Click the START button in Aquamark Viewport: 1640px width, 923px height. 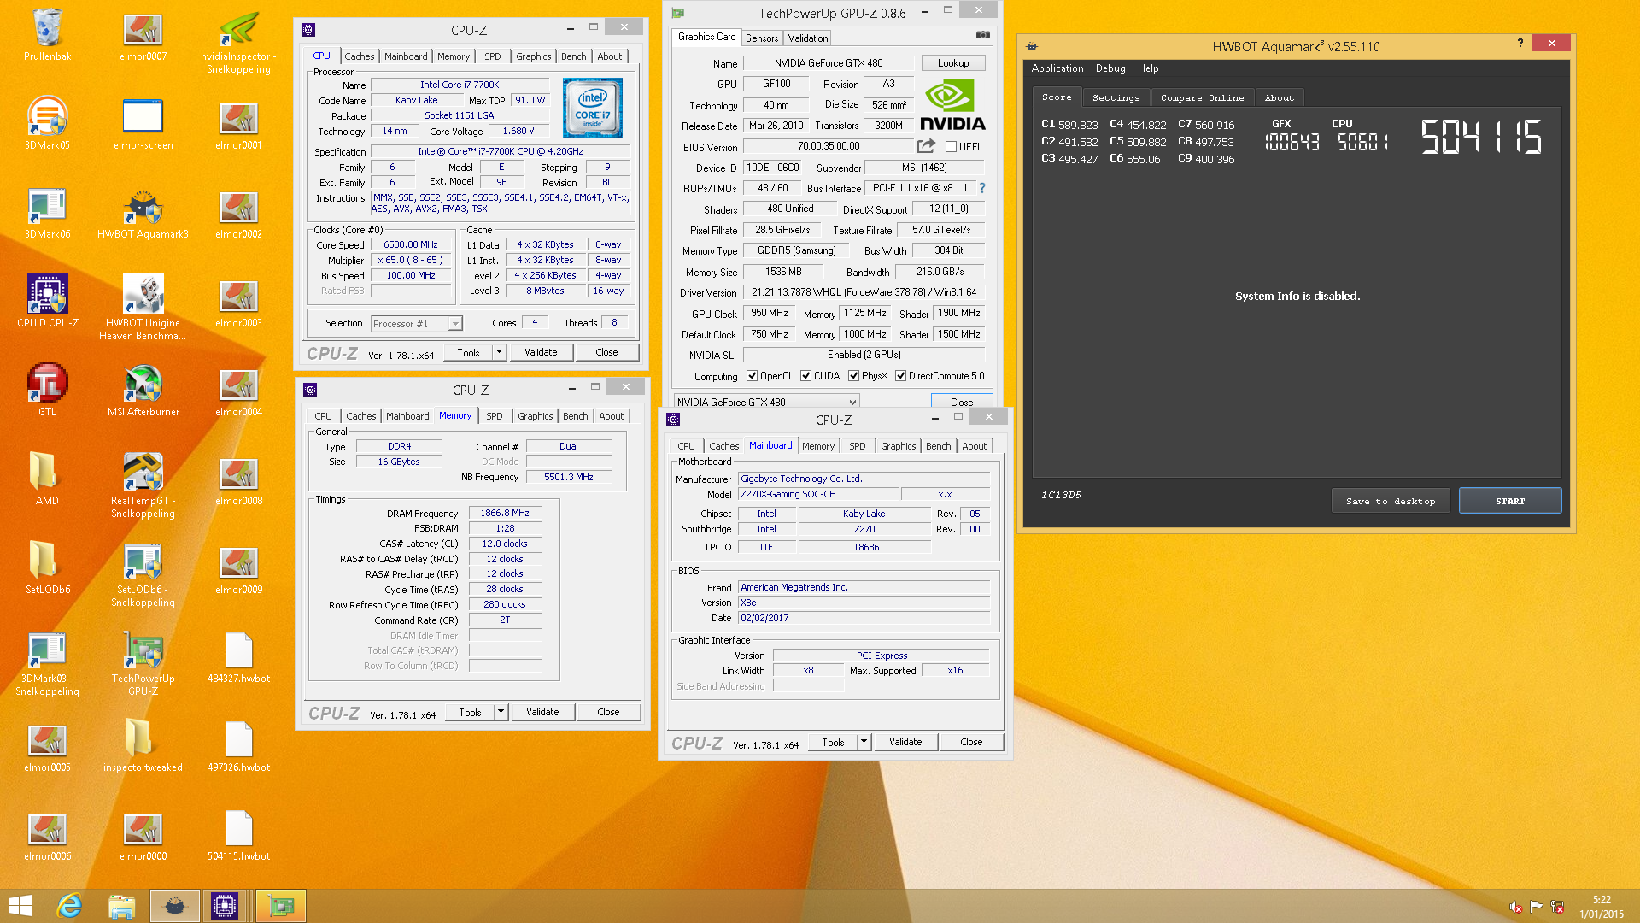pos(1510,501)
